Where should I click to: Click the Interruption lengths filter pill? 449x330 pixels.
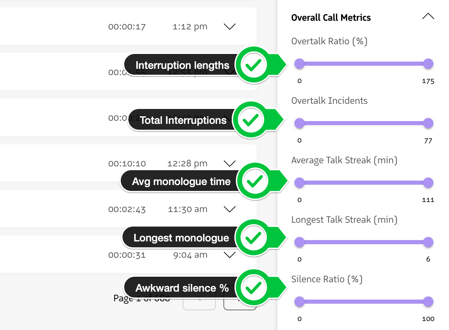point(183,65)
